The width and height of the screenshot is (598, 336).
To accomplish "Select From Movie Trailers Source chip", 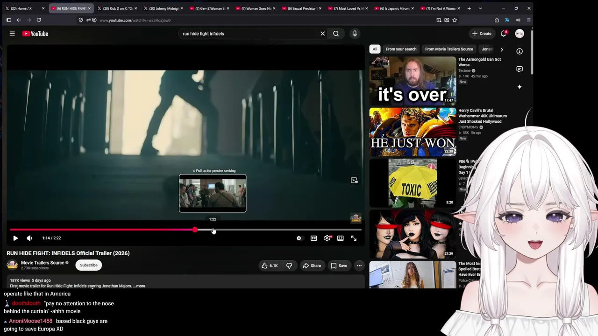I will pyautogui.click(x=449, y=49).
